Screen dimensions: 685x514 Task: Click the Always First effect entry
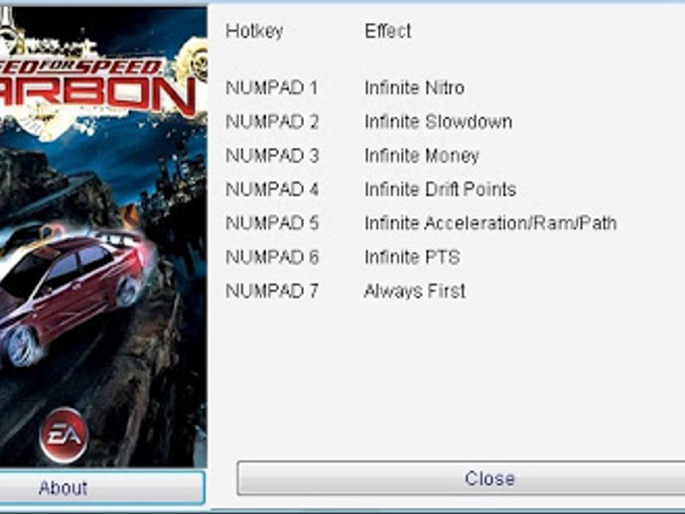click(415, 291)
